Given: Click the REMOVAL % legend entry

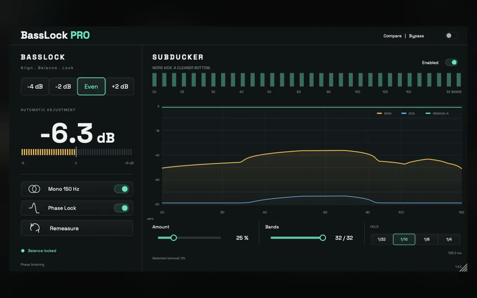Looking at the screenshot, I should coord(437,113).
